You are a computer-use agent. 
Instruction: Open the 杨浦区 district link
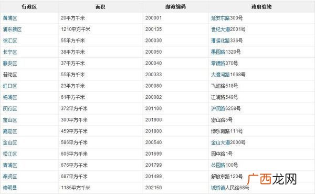point(10,97)
